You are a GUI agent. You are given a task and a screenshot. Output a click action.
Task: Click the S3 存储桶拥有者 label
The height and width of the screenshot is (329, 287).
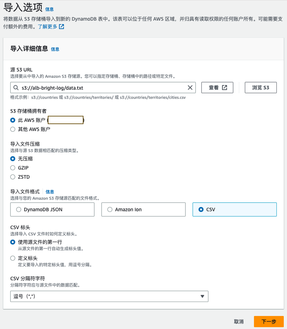[x=28, y=111]
